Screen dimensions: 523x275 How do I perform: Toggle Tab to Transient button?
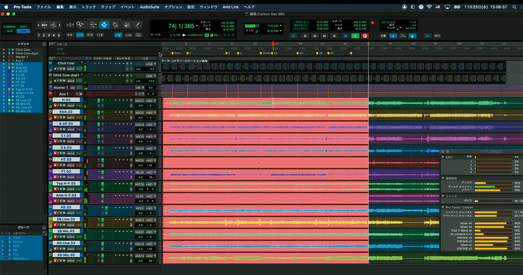pos(70,35)
